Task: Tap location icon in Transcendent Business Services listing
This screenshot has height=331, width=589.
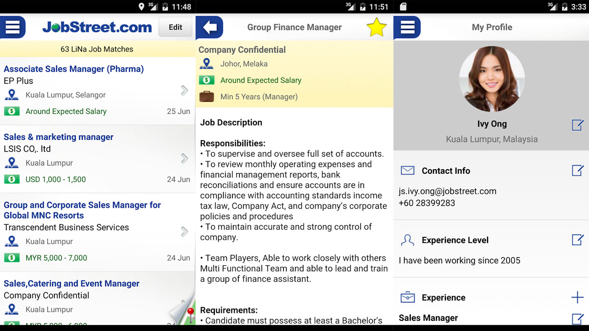Action: 12,242
